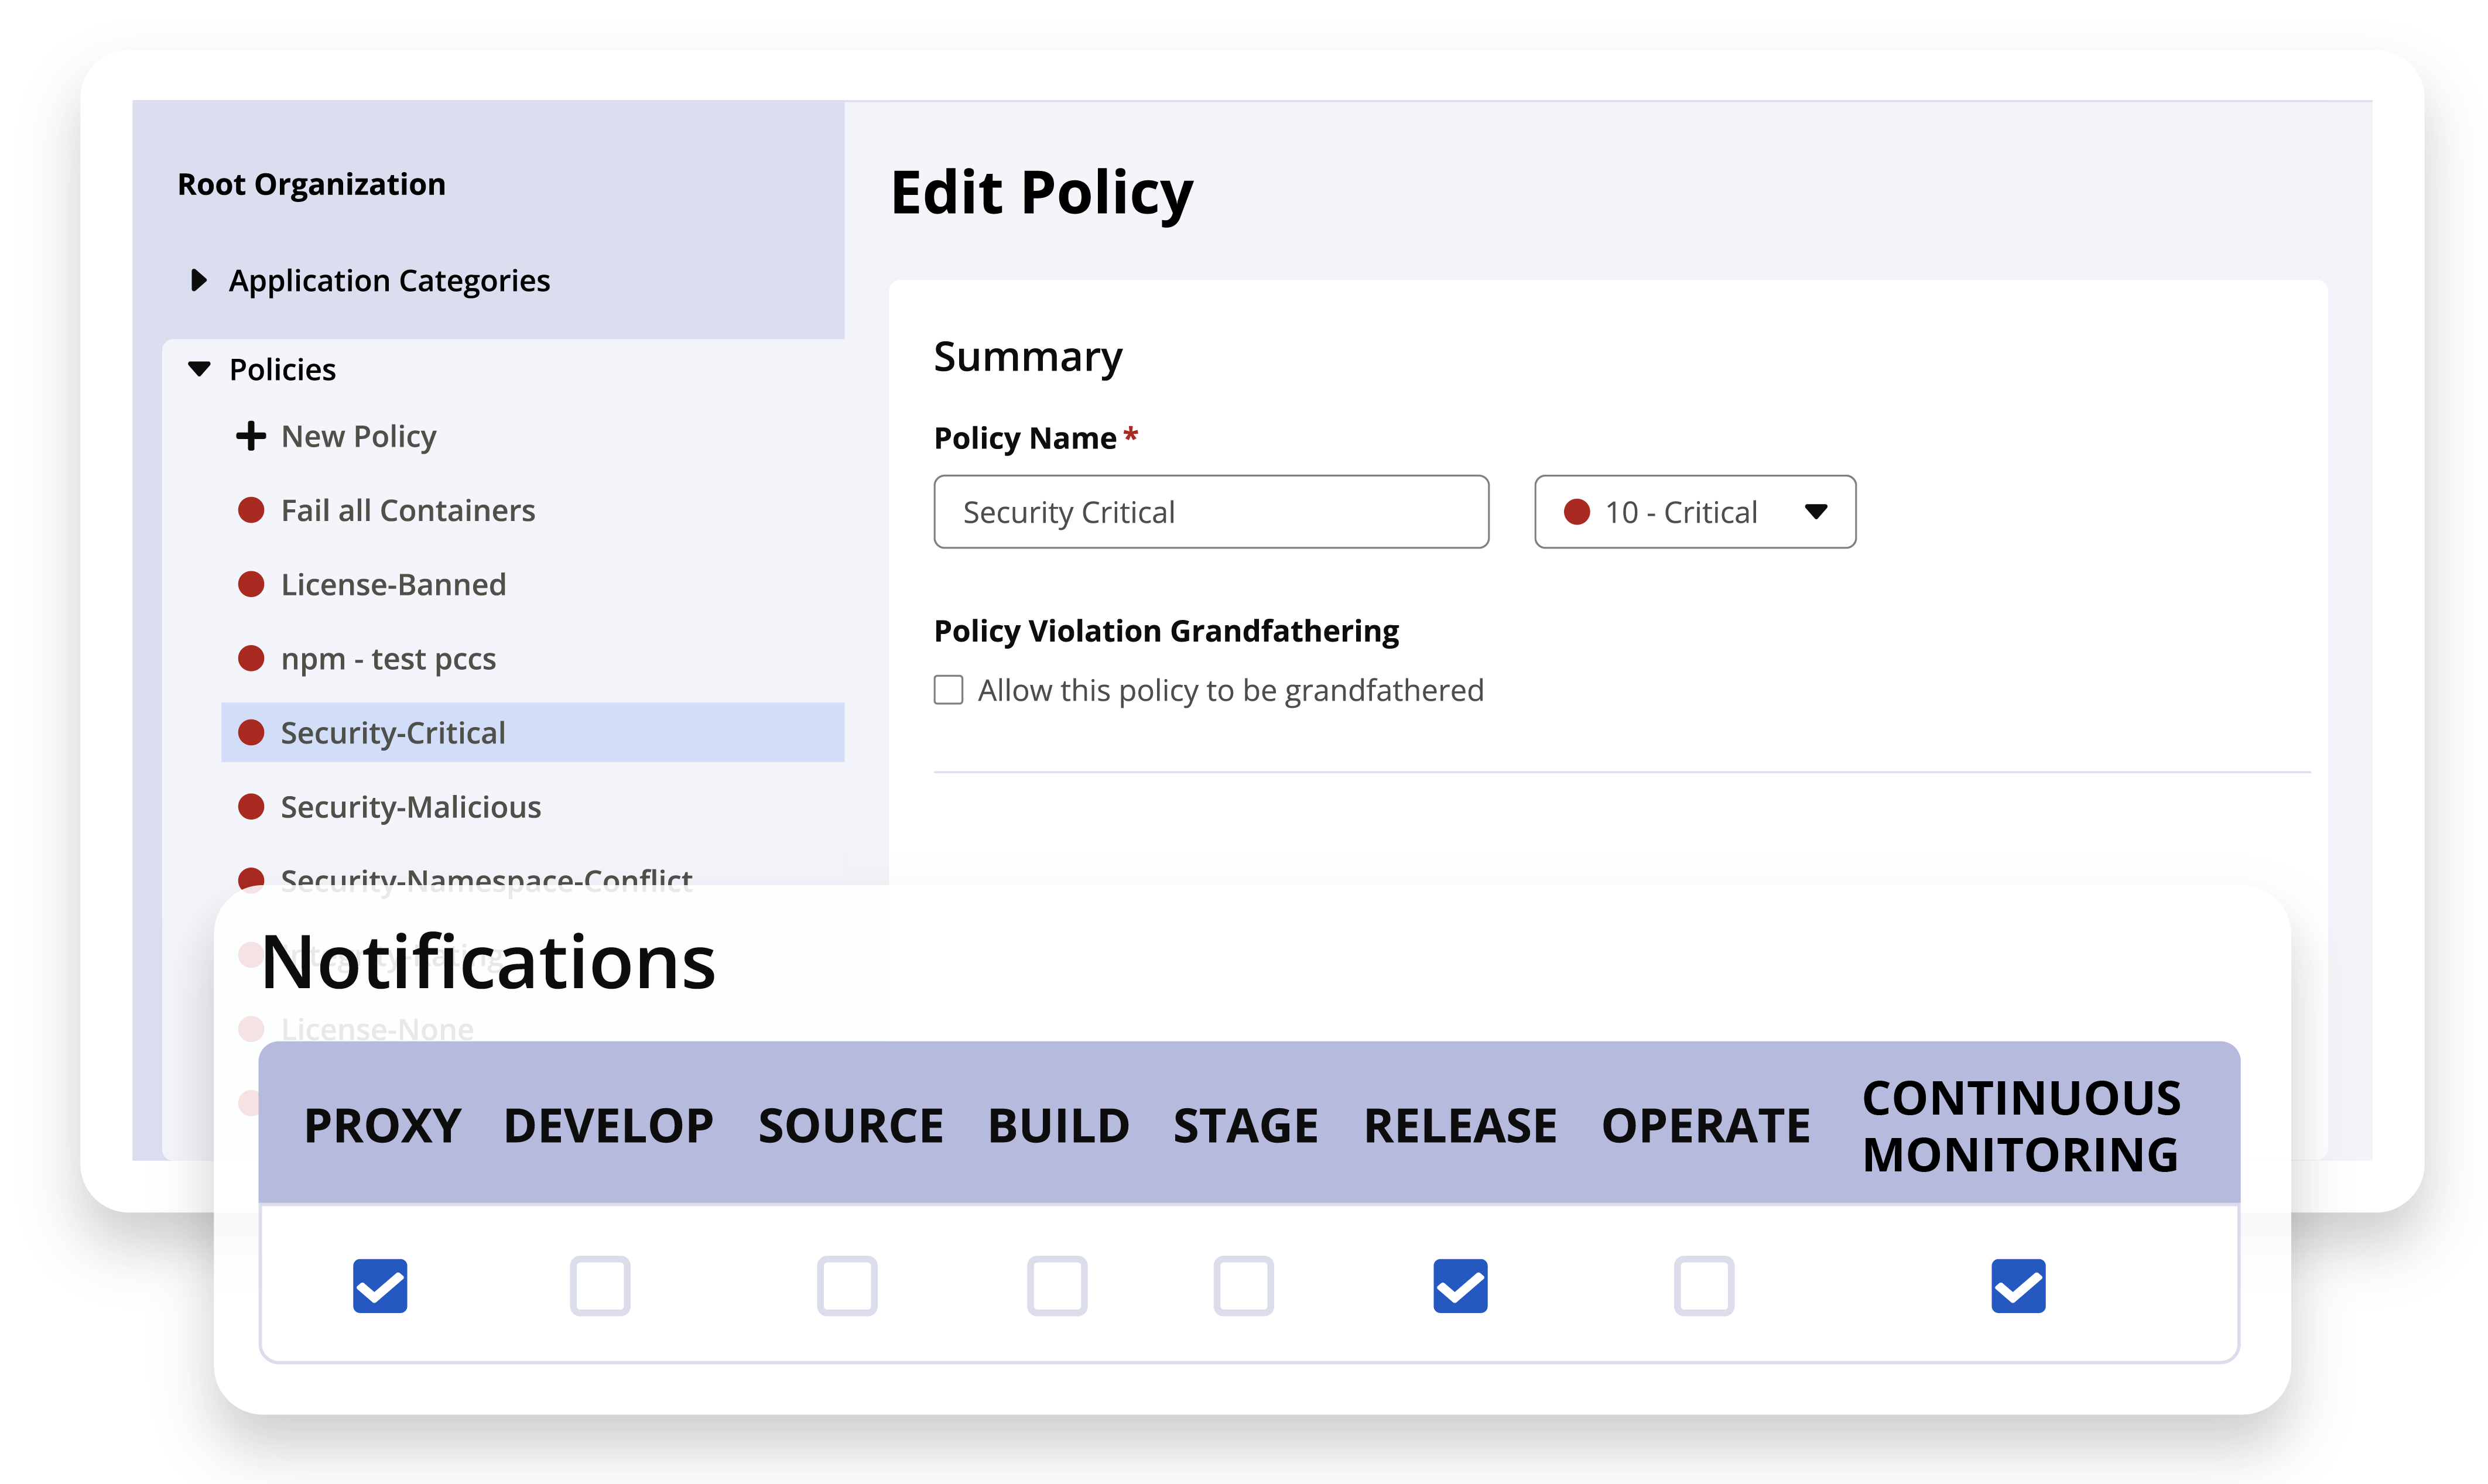This screenshot has width=2488, height=1484.
Task: Open the Fail all Containers policy
Action: (408, 510)
